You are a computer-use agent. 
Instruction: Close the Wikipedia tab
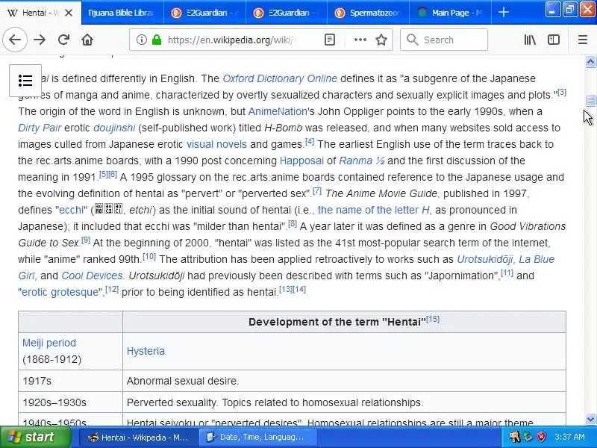pyautogui.click(x=69, y=13)
